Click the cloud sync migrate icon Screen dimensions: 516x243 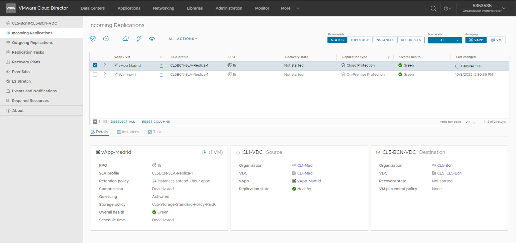pyautogui.click(x=126, y=39)
